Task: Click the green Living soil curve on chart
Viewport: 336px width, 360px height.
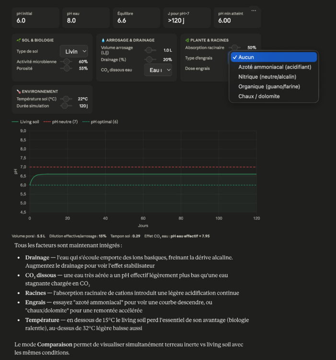Action: point(143,174)
